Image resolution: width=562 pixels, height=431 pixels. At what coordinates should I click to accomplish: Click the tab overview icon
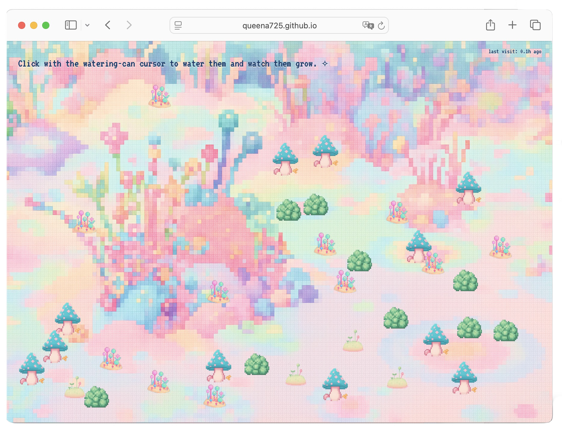(535, 25)
